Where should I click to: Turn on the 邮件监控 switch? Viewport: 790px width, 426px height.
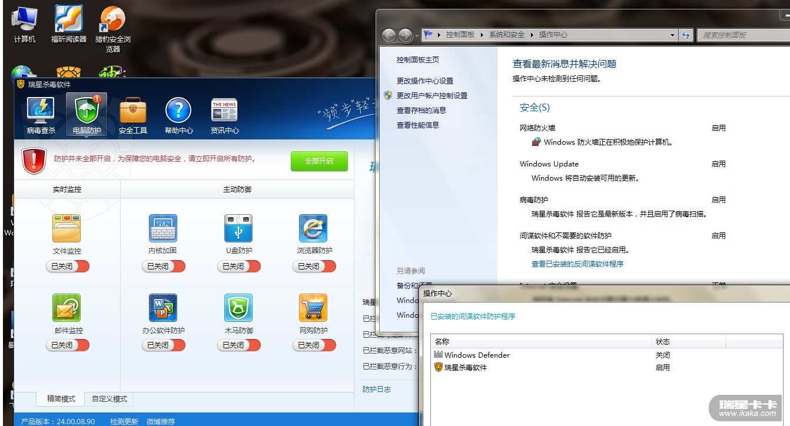pos(68,345)
